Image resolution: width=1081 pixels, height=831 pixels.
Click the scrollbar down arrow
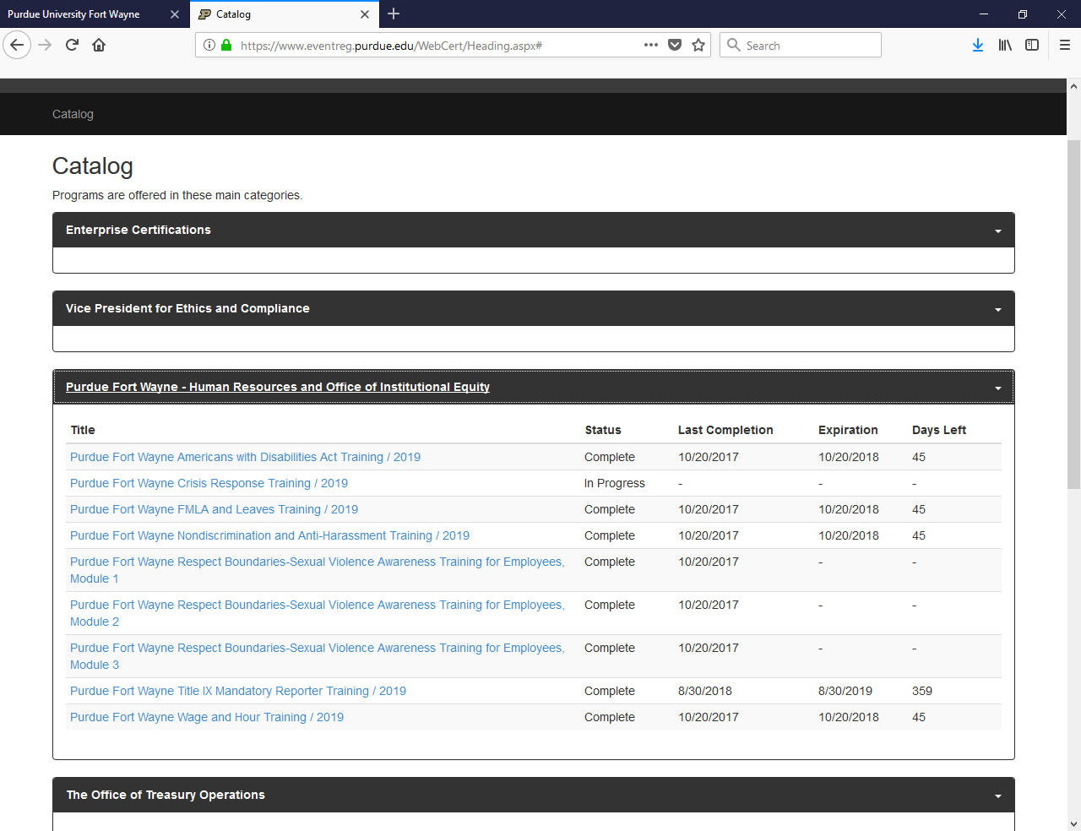[1073, 824]
